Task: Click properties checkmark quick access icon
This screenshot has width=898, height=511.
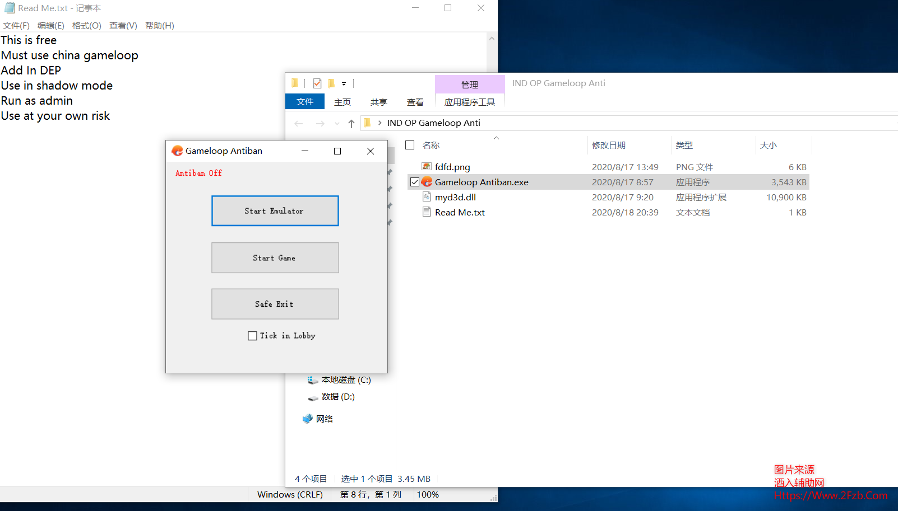Action: click(317, 83)
